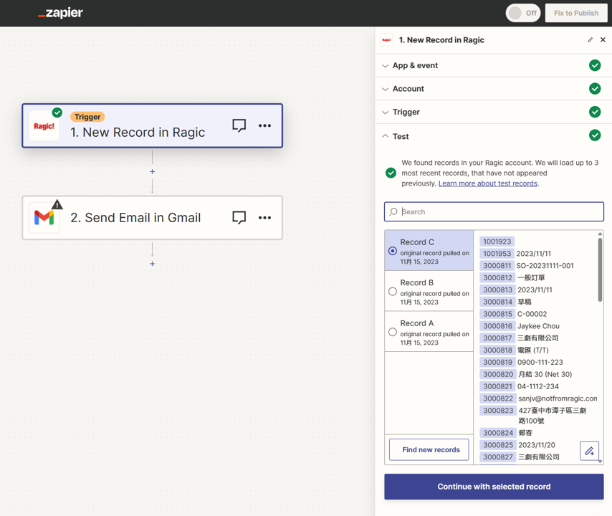Screen dimensions: 612x516
Task: Open comment icon on Ragic trigger step
Action: (x=239, y=125)
